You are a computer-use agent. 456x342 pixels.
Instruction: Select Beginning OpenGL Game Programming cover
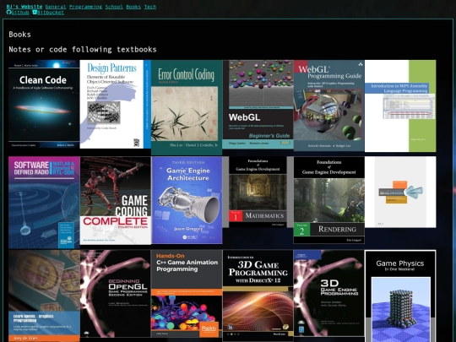[116, 294]
